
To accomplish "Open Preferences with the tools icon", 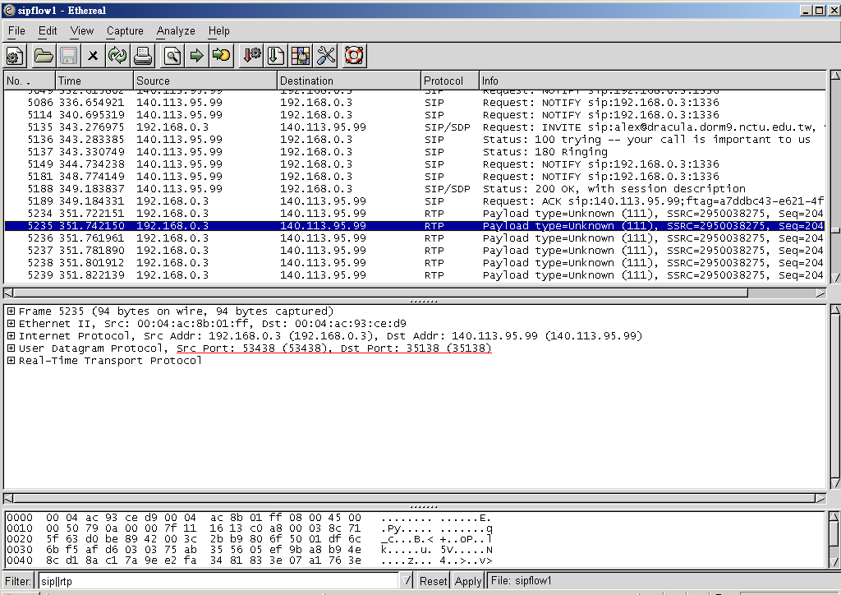I will [326, 56].
